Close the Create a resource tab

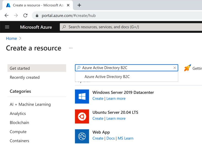(68, 5)
